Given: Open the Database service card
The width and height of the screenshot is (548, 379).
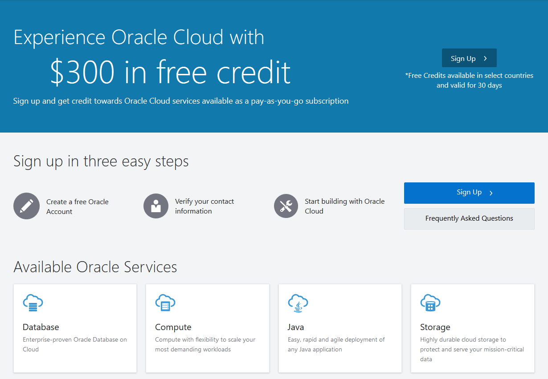Looking at the screenshot, I should [75, 328].
